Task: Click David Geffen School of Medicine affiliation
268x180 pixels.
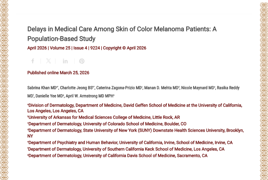Action: pyautogui.click(x=135, y=105)
